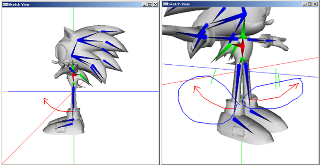Viewport: 320px width, 165px height.
Task: Click red arrowhead inside the larger blue loop
Action: click(x=196, y=89)
